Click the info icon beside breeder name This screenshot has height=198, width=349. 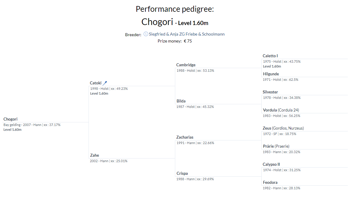146,34
